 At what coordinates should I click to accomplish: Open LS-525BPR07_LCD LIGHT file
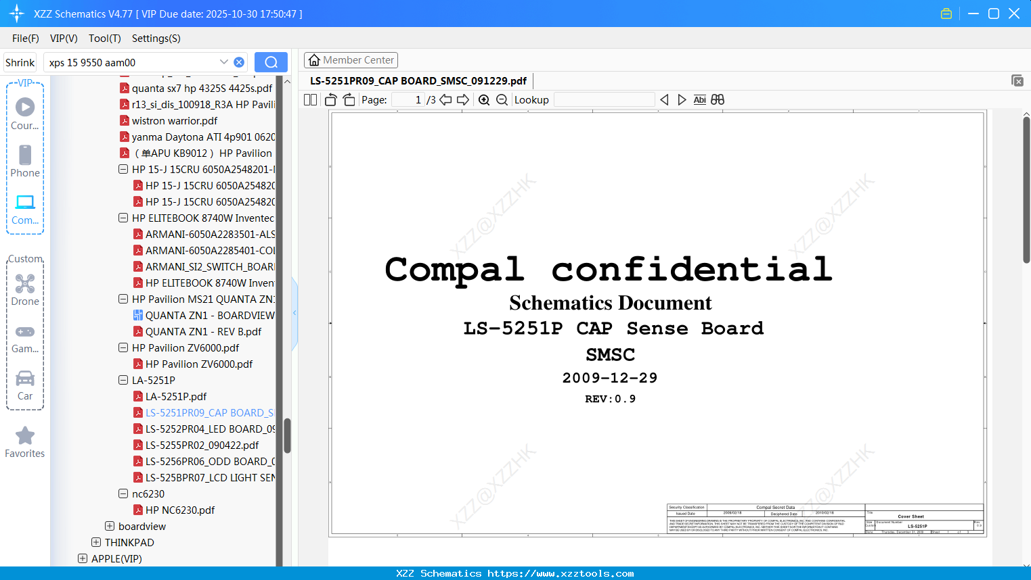click(204, 477)
